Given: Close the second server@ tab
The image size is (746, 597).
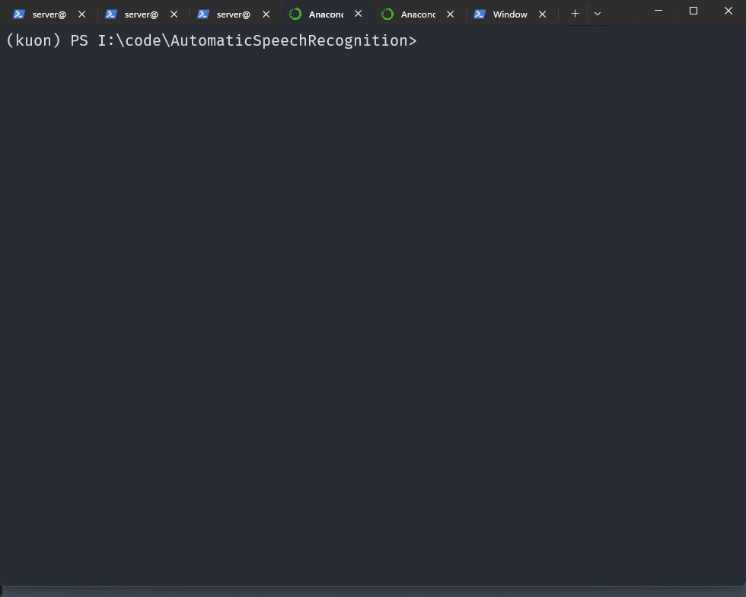Looking at the screenshot, I should click(x=174, y=14).
